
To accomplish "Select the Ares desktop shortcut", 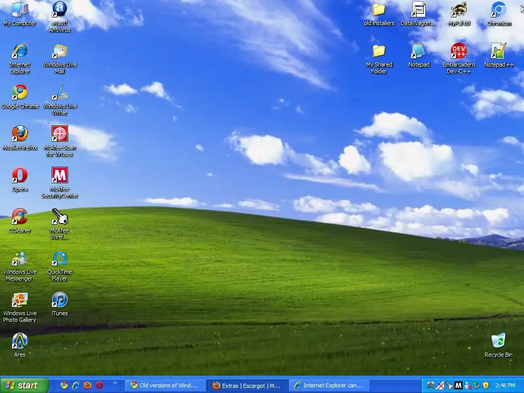I will click(x=20, y=345).
